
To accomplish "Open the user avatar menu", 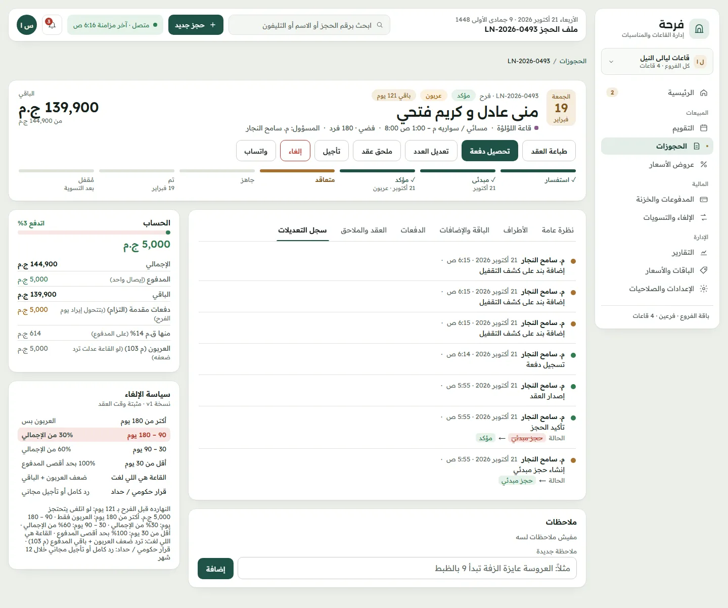I will click(27, 25).
